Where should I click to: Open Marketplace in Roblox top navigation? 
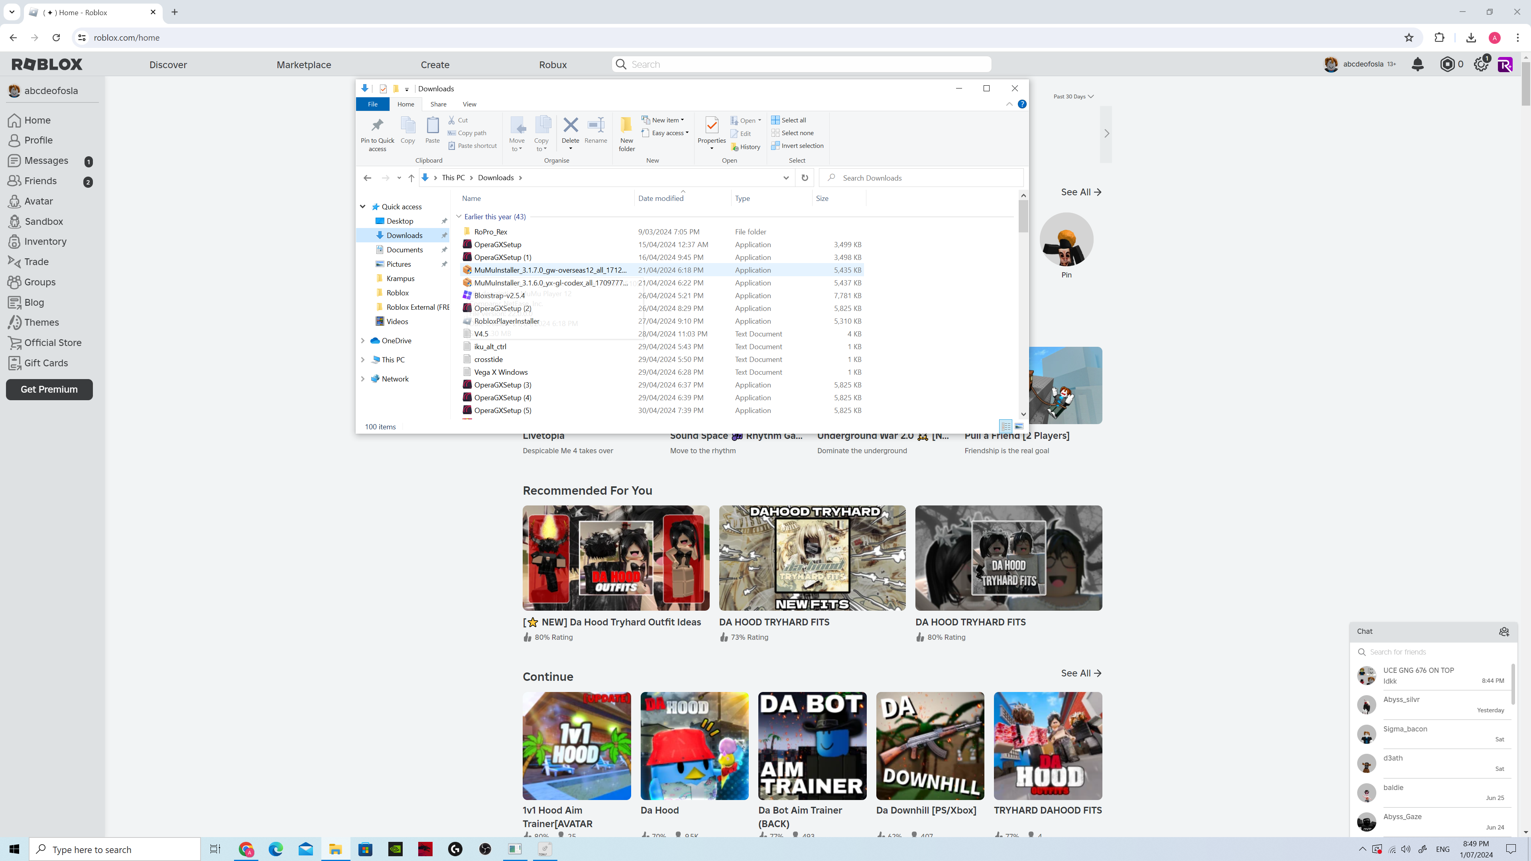304,65
